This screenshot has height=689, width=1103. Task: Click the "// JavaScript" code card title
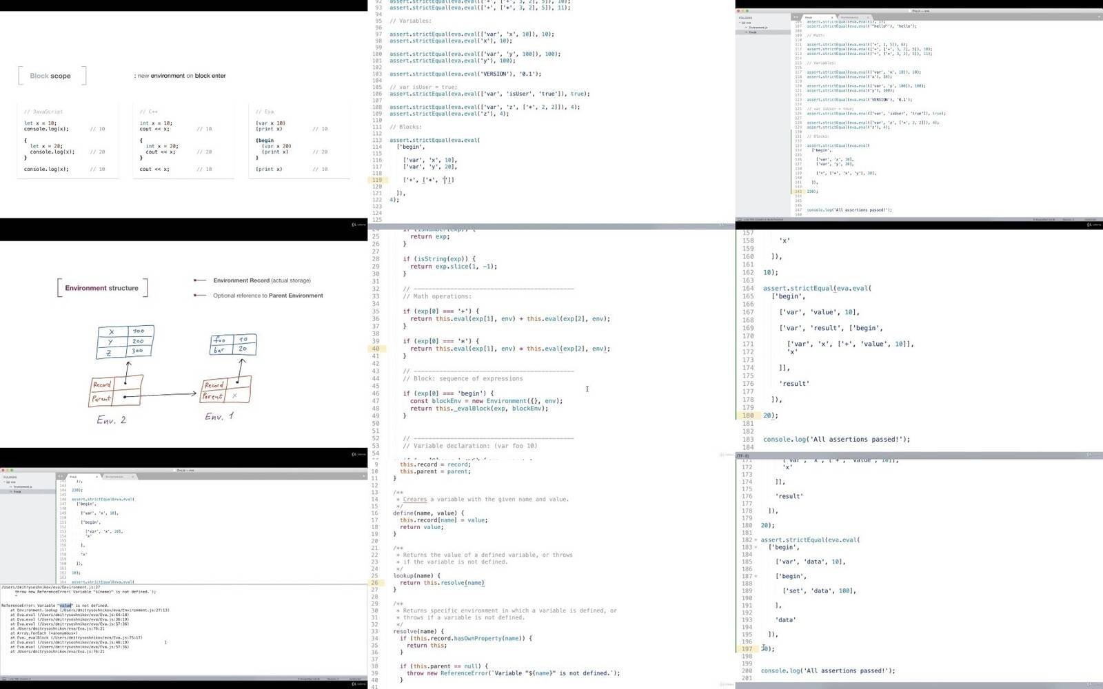(x=43, y=112)
